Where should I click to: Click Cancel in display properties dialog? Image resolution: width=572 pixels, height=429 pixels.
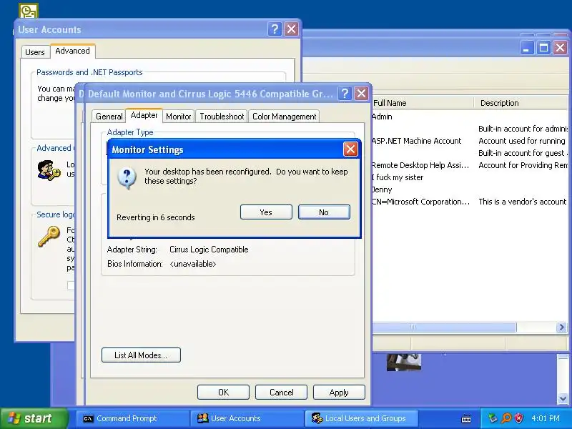click(x=281, y=392)
